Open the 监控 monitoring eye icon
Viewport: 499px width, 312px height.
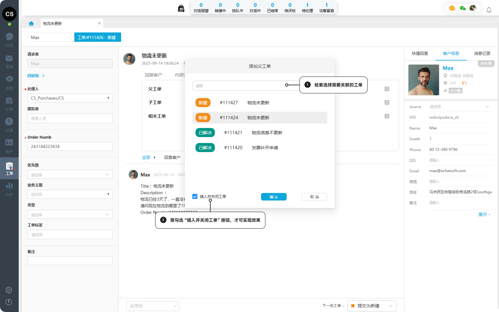(9, 79)
